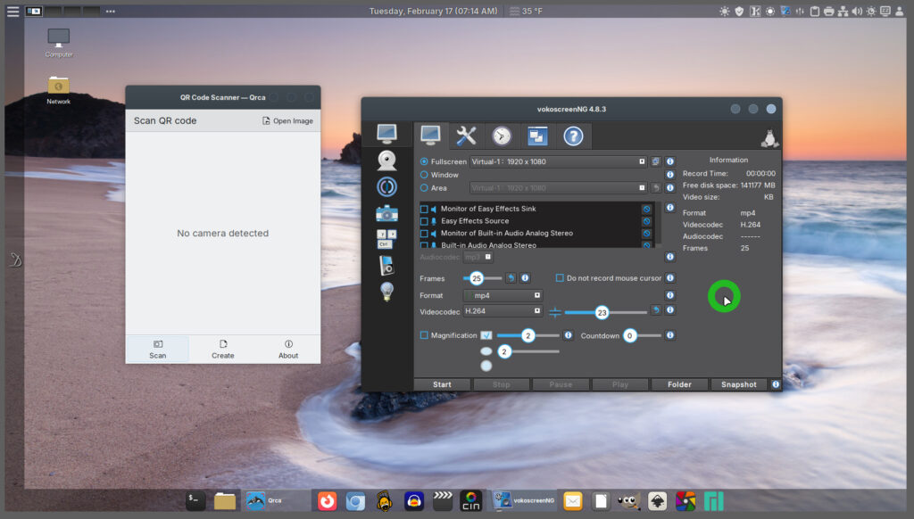The image size is (914, 519).
Task: Show info for the Window option
Action: coord(669,175)
